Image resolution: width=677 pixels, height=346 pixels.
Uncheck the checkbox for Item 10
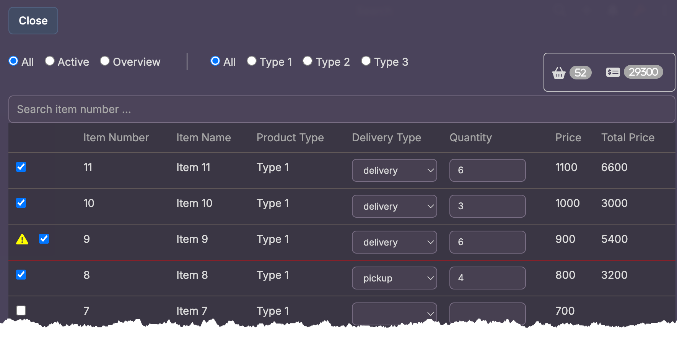click(21, 203)
